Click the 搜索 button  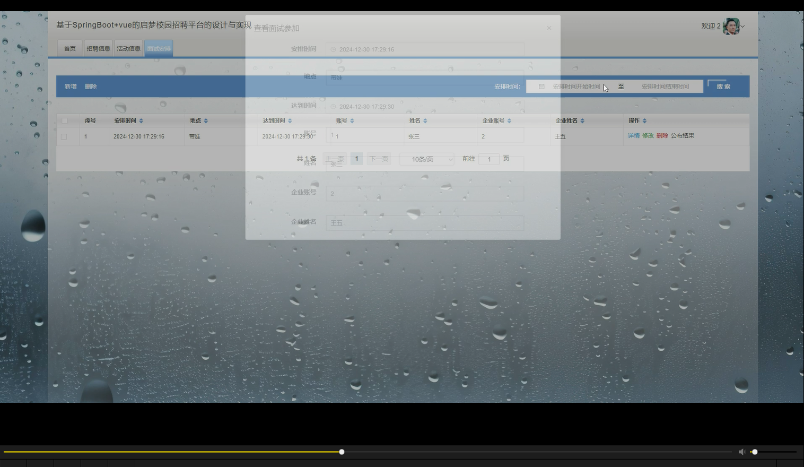[723, 87]
